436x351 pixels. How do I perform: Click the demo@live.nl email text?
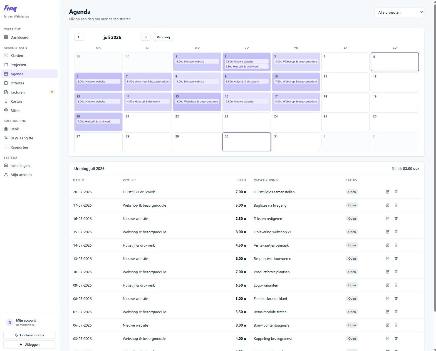click(25, 325)
